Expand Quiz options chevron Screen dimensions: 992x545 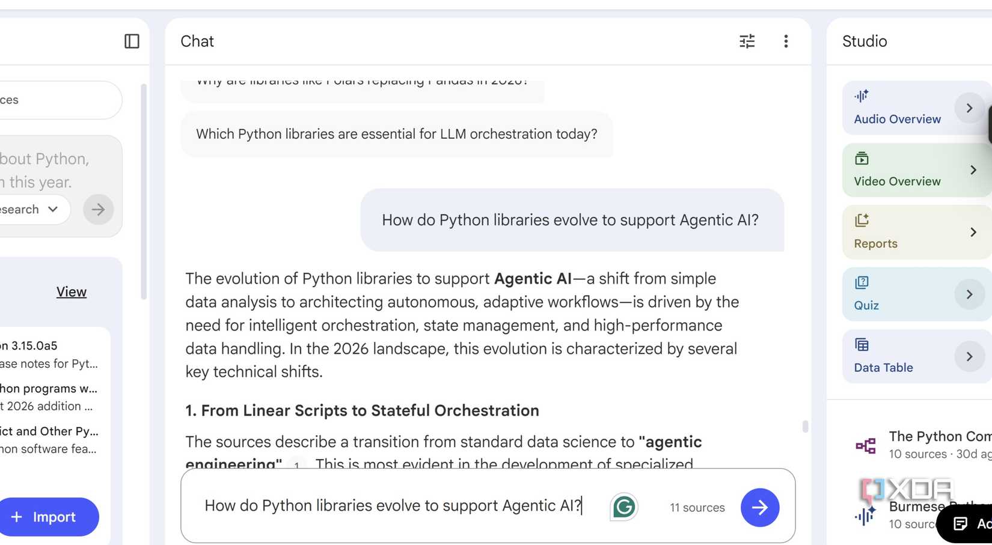(x=969, y=294)
